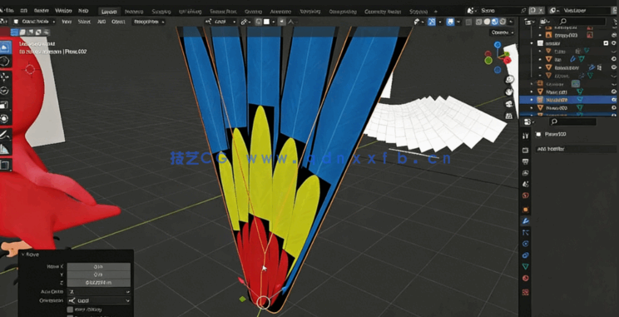Collapse the Move operator panel
Screen dimensions: 619x317
click(23, 255)
